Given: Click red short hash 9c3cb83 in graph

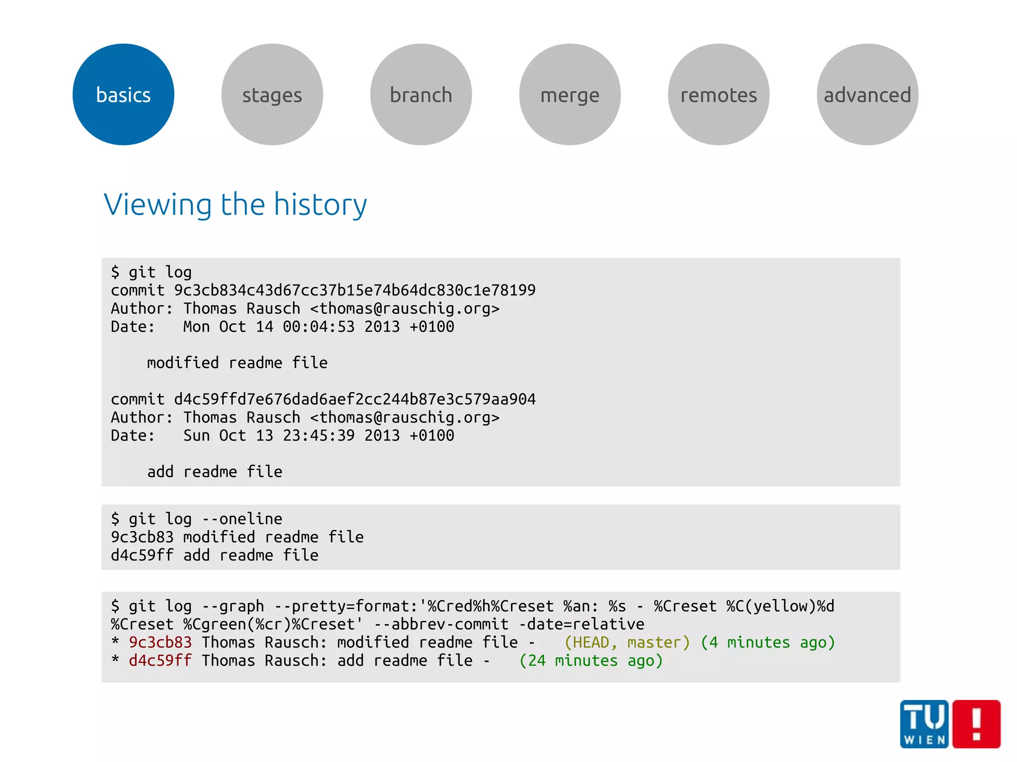Looking at the screenshot, I should coord(160,642).
